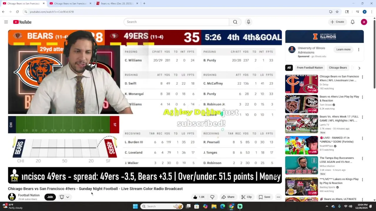Image resolution: width=376 pixels, height=211 pixels.
Task: Open Chrome profile avatar
Action: pyautogui.click(x=365, y=12)
